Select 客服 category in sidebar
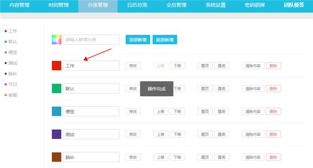 (13, 95)
